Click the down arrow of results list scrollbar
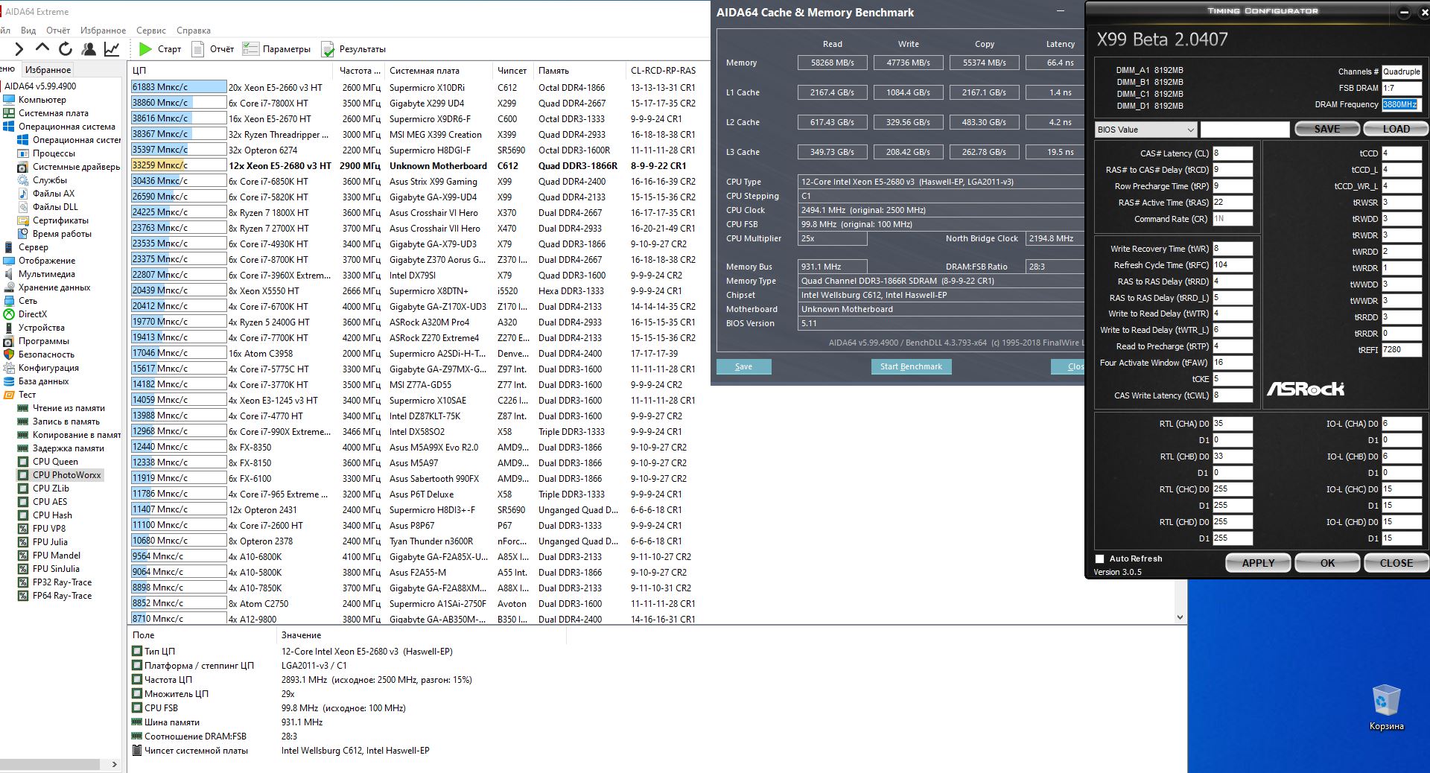 click(1180, 617)
